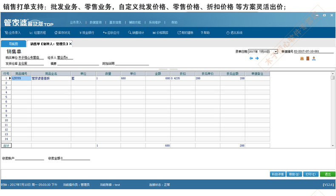This screenshot has width=336, height=196.
Task: Click the person user icon under 单据编号
Action: pyautogui.click(x=314, y=59)
